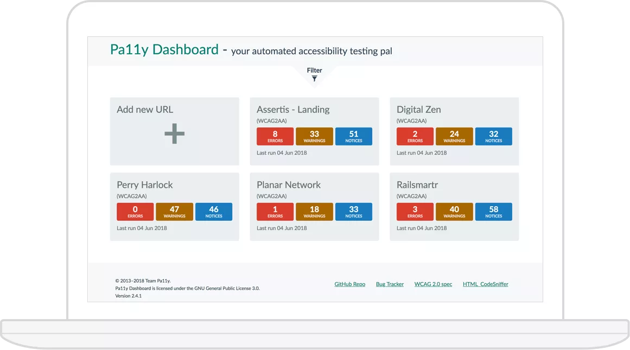Viewport: 630px width, 350px height.
Task: Follow the Bug Tracker footer link
Action: (390, 284)
